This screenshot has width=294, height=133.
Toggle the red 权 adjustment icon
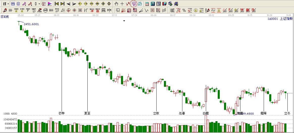coord(43,4)
